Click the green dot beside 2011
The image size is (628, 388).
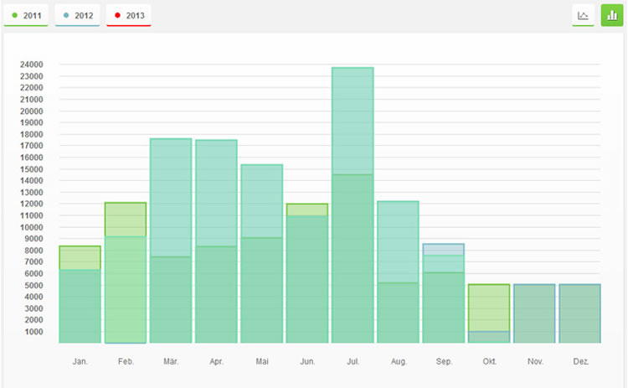(x=15, y=15)
